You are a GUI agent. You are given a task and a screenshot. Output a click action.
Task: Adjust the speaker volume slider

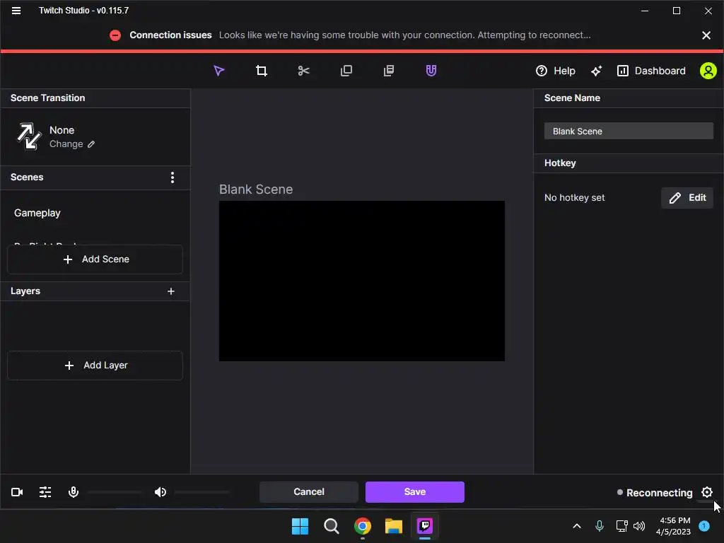pos(202,492)
